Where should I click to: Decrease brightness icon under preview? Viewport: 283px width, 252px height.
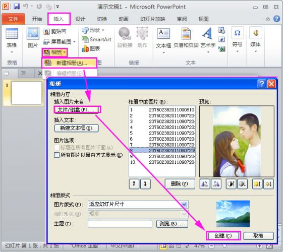coord(268,184)
